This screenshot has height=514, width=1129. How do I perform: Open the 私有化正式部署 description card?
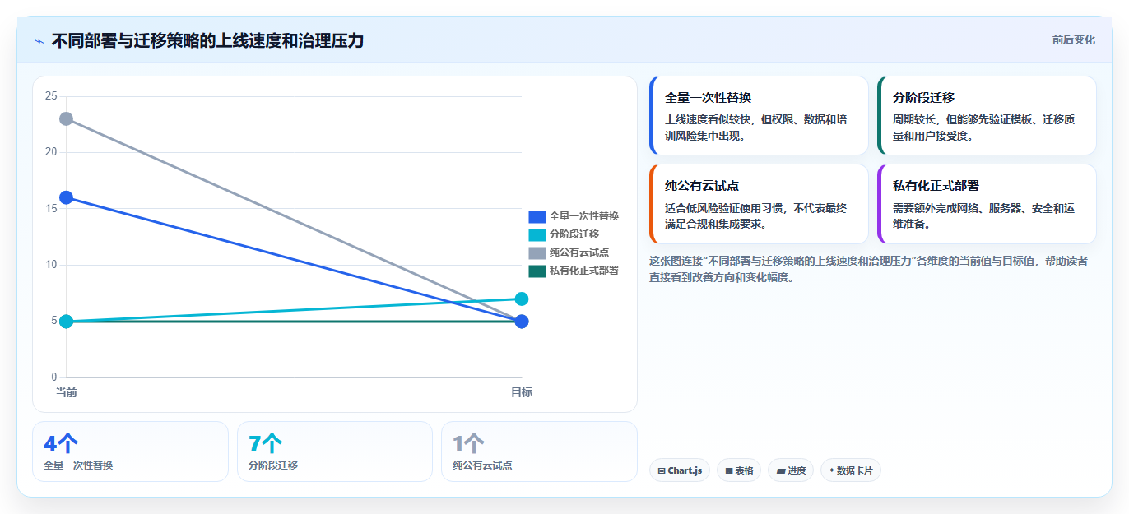tap(987, 204)
